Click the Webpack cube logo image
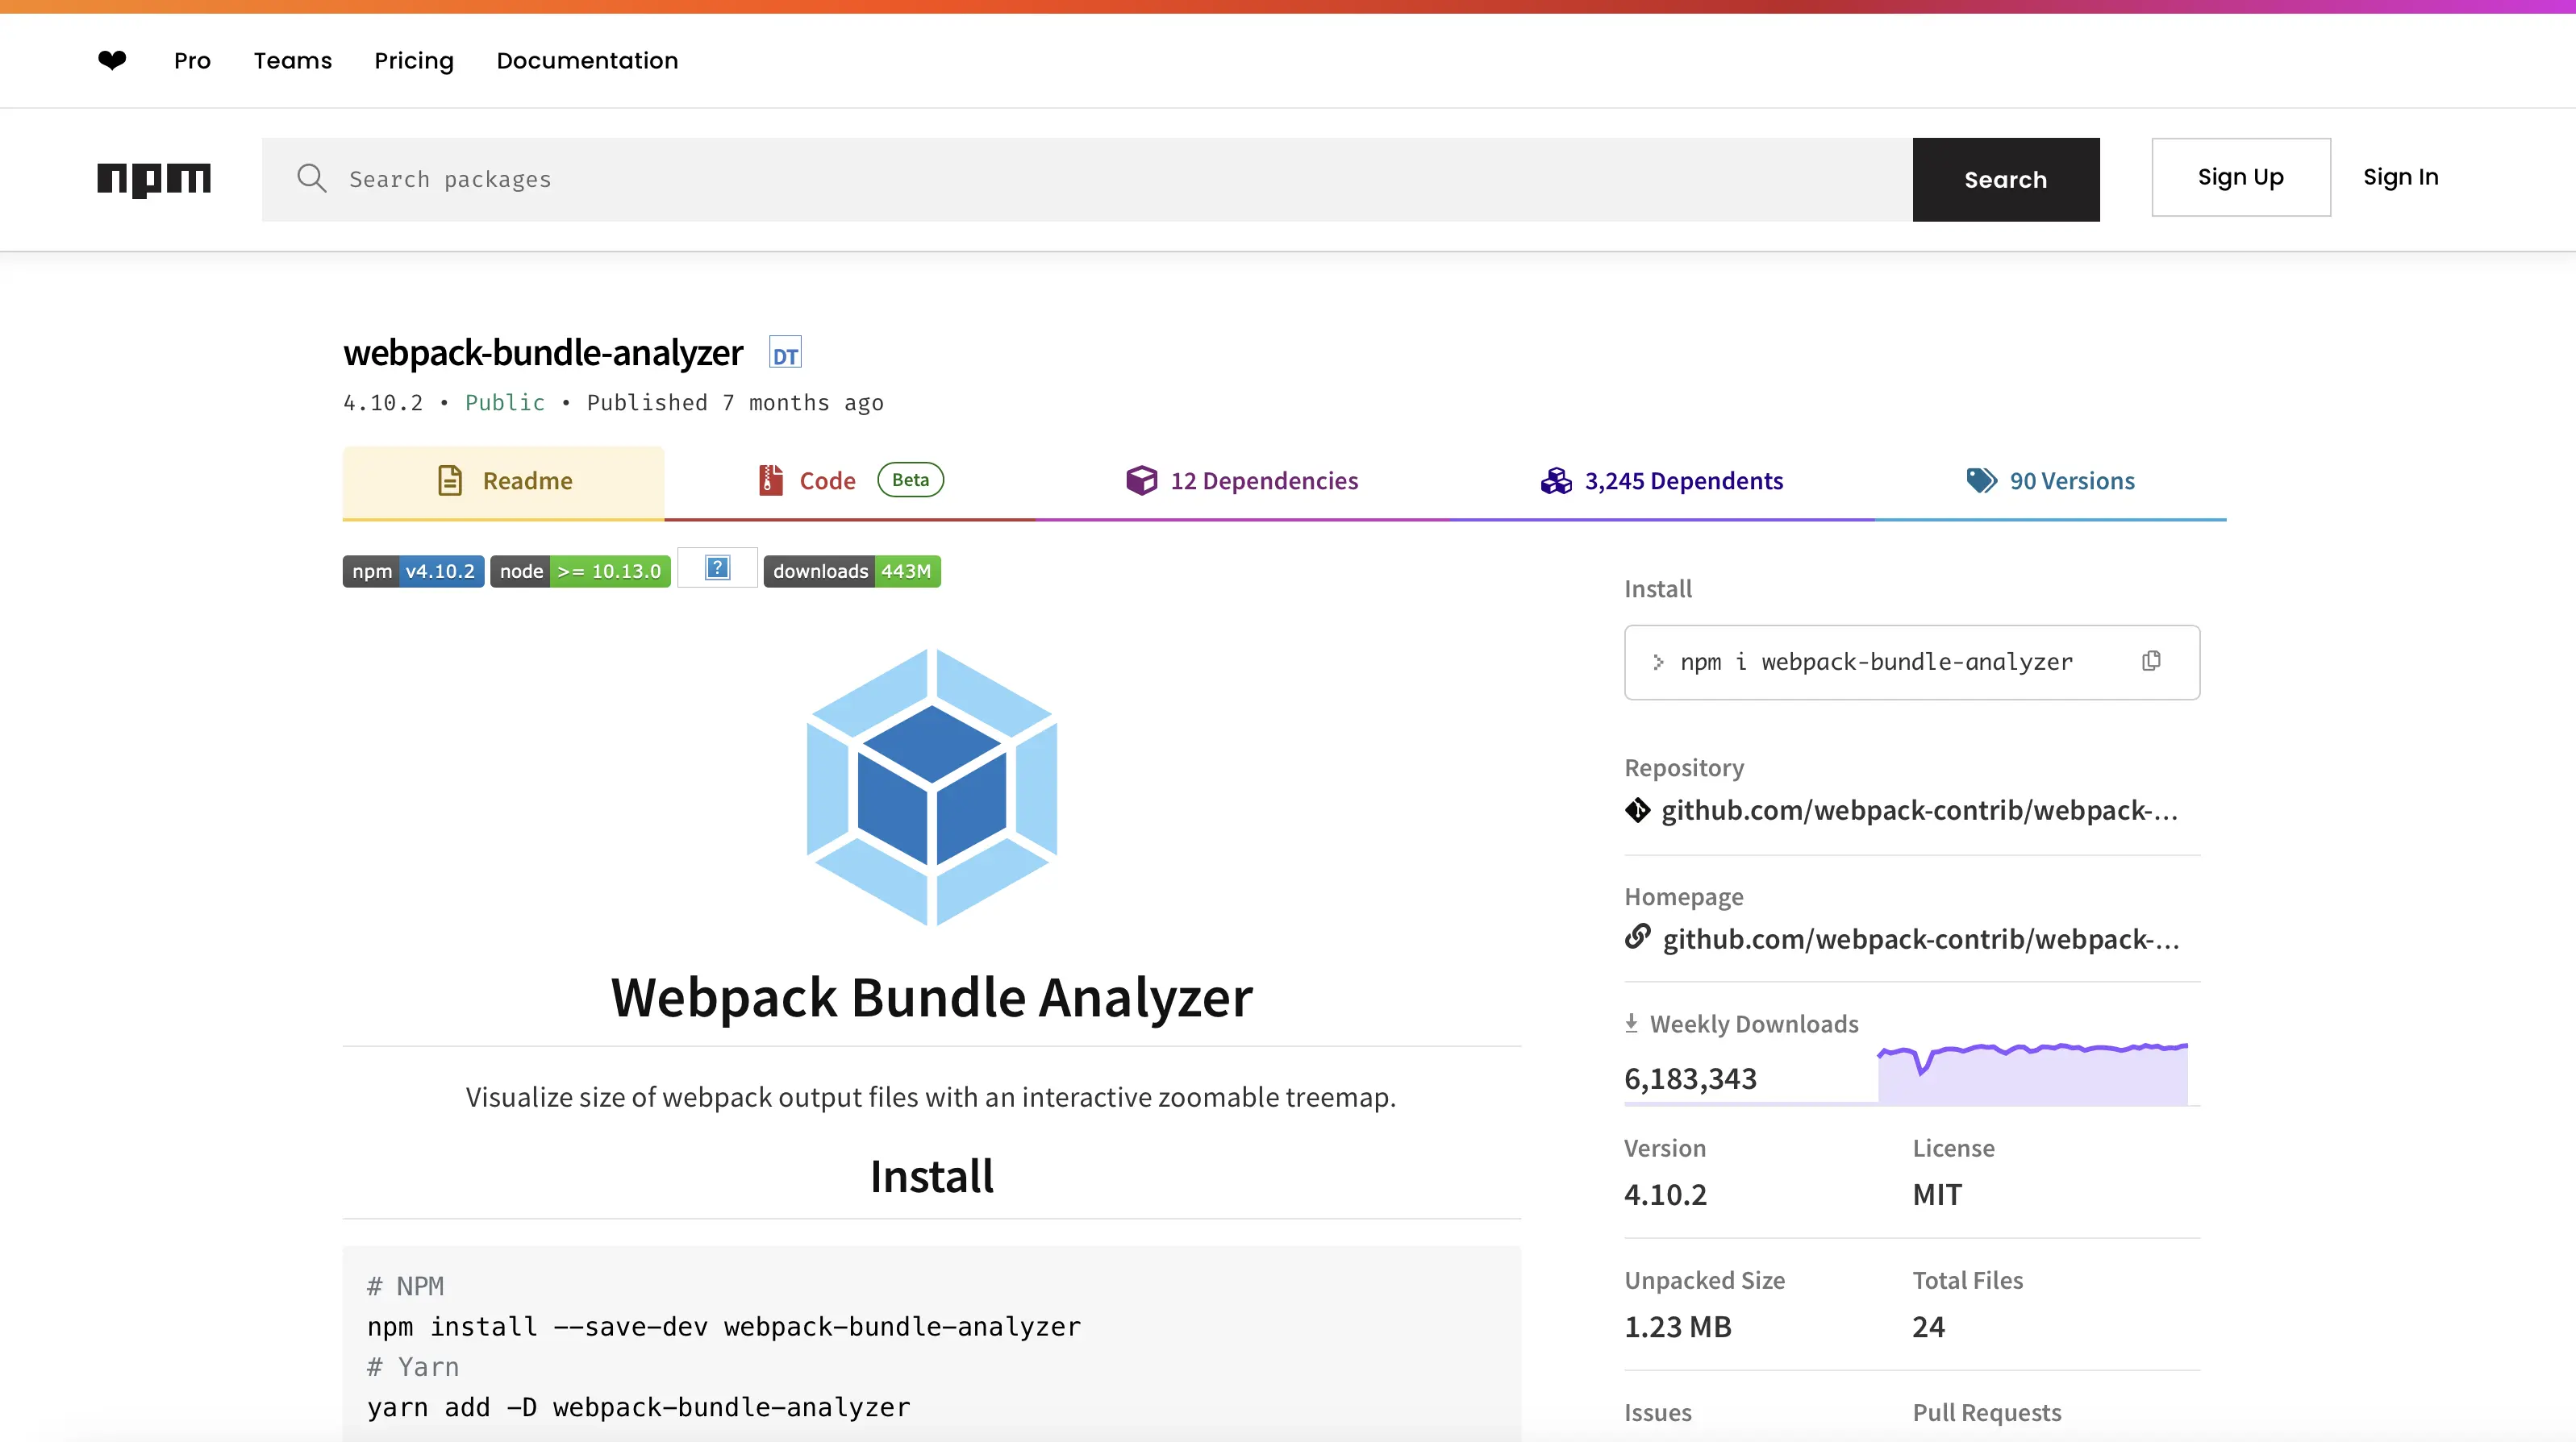2576x1442 pixels. coord(932,787)
